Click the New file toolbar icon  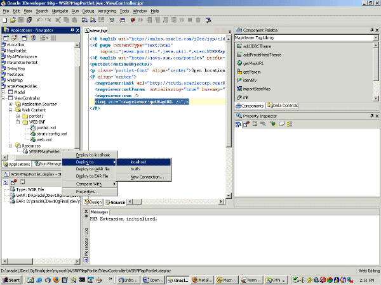[x=5, y=20]
